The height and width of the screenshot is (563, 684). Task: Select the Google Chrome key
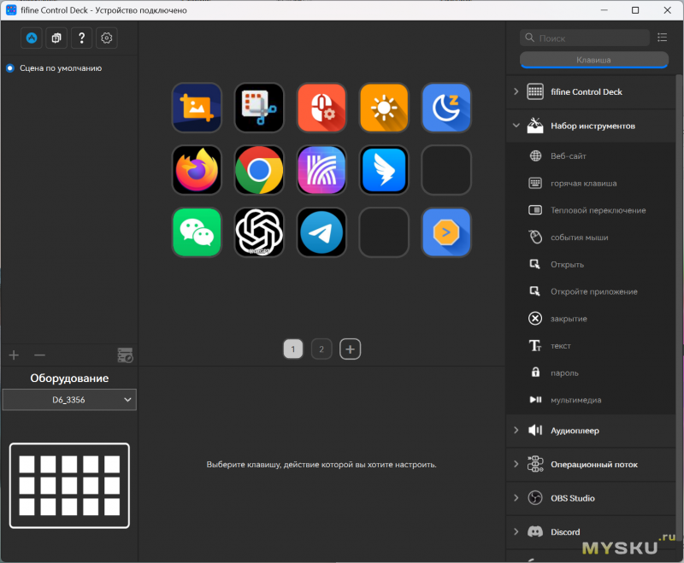[x=259, y=170]
